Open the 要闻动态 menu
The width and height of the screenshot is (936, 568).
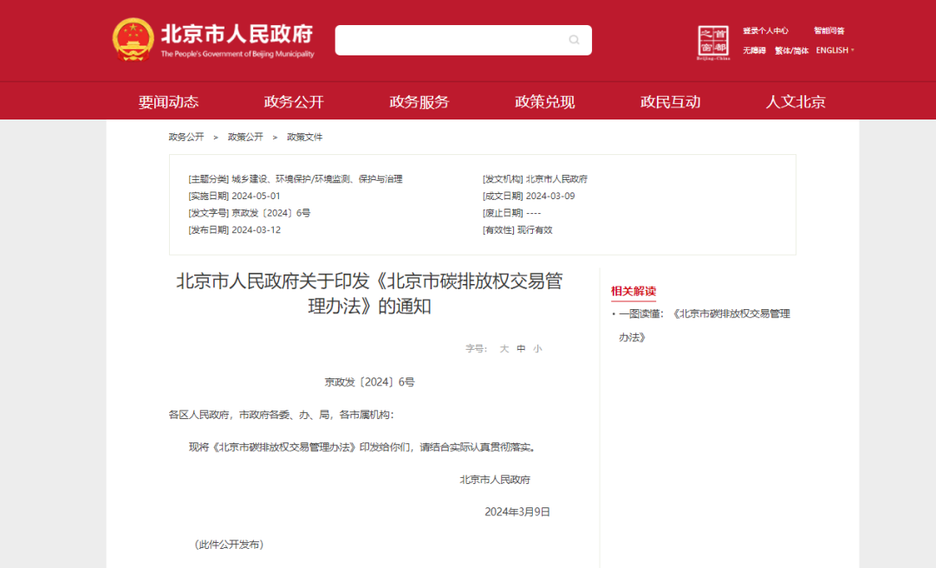(x=168, y=101)
